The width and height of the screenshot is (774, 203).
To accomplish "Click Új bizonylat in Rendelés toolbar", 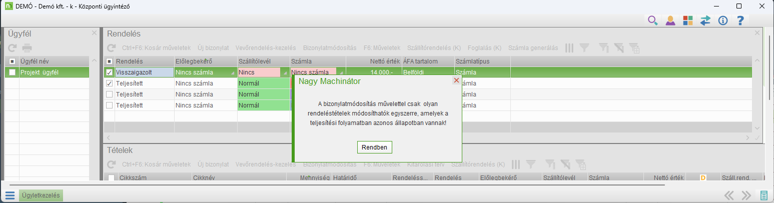I will click(x=213, y=48).
